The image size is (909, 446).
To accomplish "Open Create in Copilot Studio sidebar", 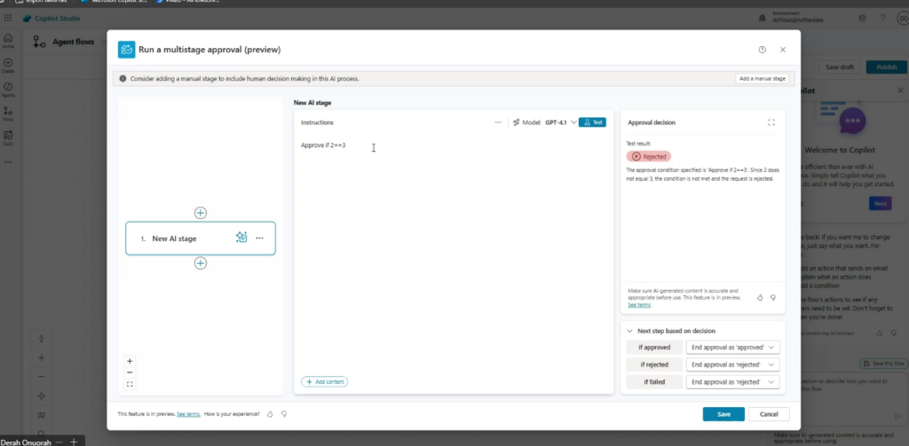I will click(8, 65).
